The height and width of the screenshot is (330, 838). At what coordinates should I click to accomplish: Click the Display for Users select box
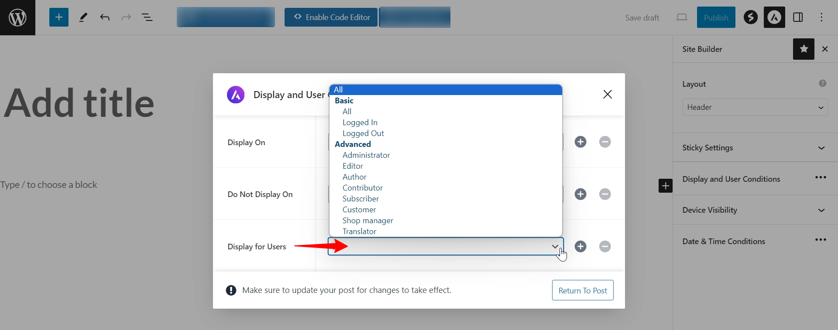click(x=445, y=246)
